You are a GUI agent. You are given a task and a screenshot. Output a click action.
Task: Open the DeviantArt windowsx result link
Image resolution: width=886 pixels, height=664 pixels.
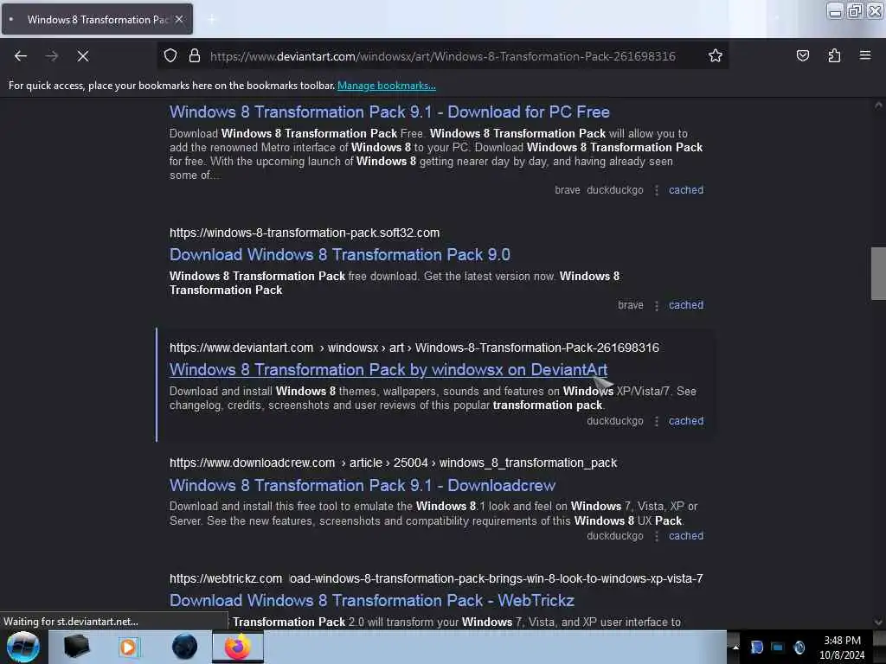click(x=388, y=369)
